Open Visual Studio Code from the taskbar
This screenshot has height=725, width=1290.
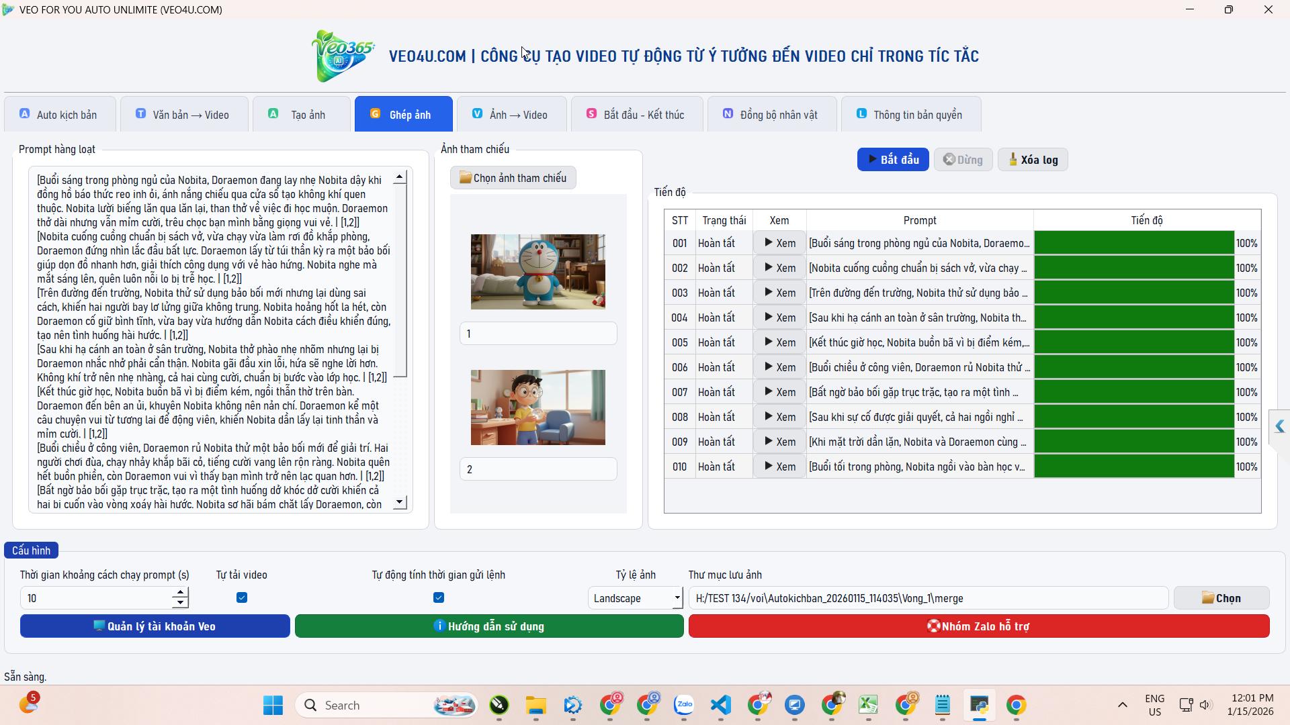point(721,705)
